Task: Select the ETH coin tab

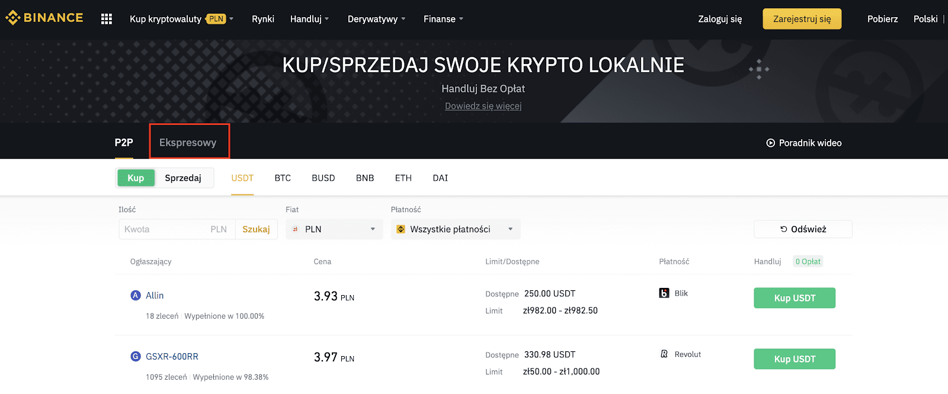Action: tap(403, 178)
